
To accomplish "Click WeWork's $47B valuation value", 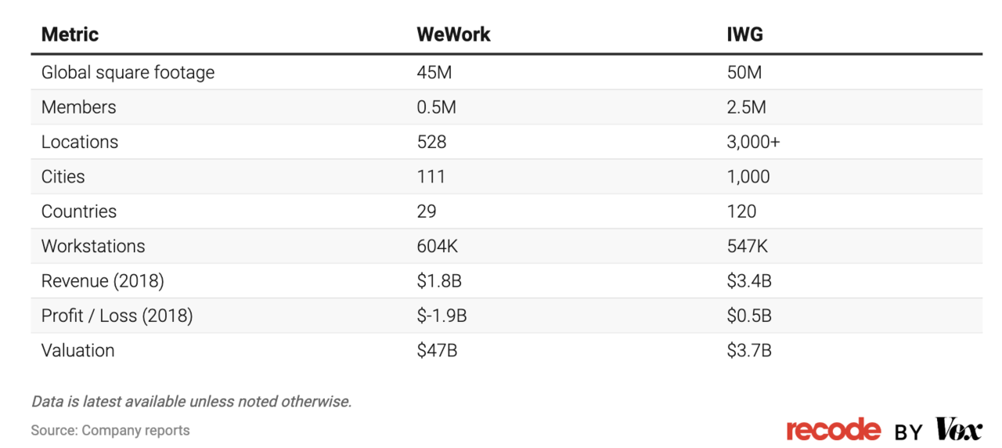I will pos(437,350).
